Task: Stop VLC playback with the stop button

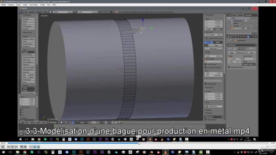Action: pyautogui.click(x=13, y=147)
